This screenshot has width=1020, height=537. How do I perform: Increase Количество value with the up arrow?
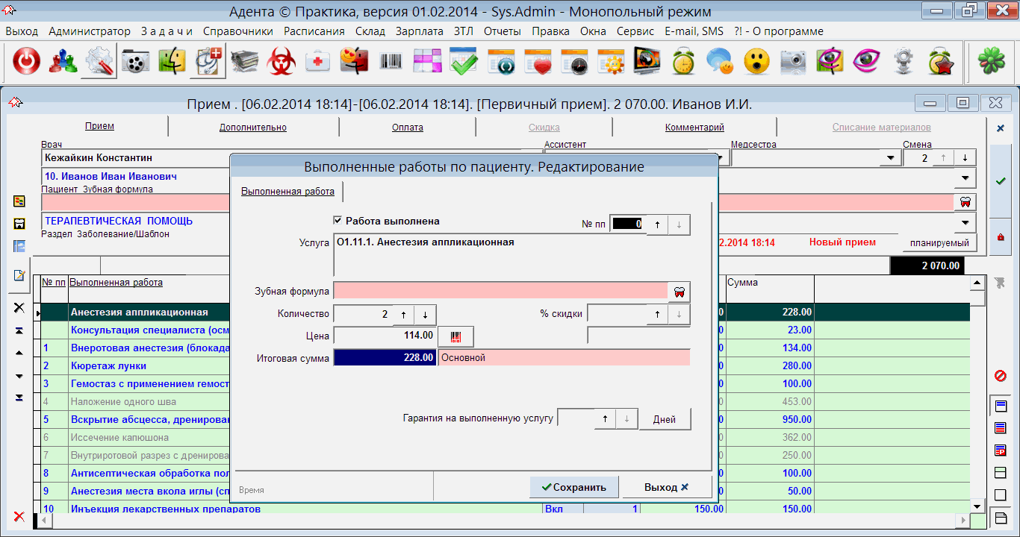pyautogui.click(x=403, y=315)
